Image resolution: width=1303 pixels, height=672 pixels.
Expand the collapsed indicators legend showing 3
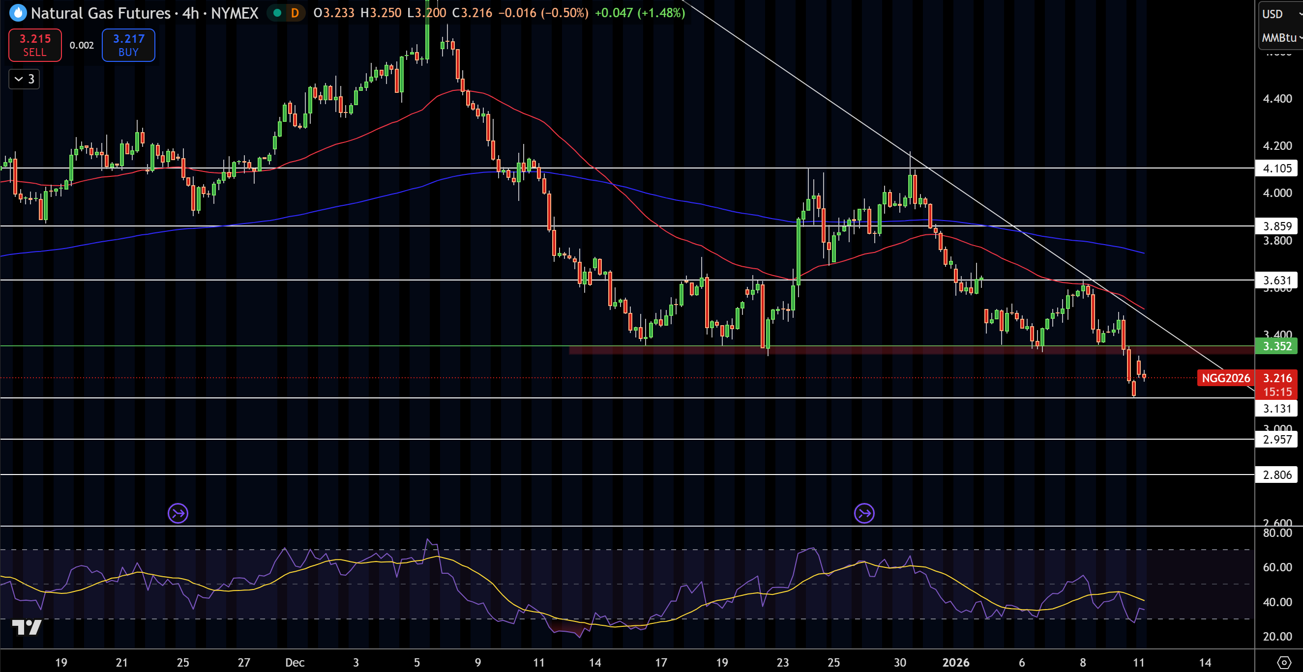(24, 79)
